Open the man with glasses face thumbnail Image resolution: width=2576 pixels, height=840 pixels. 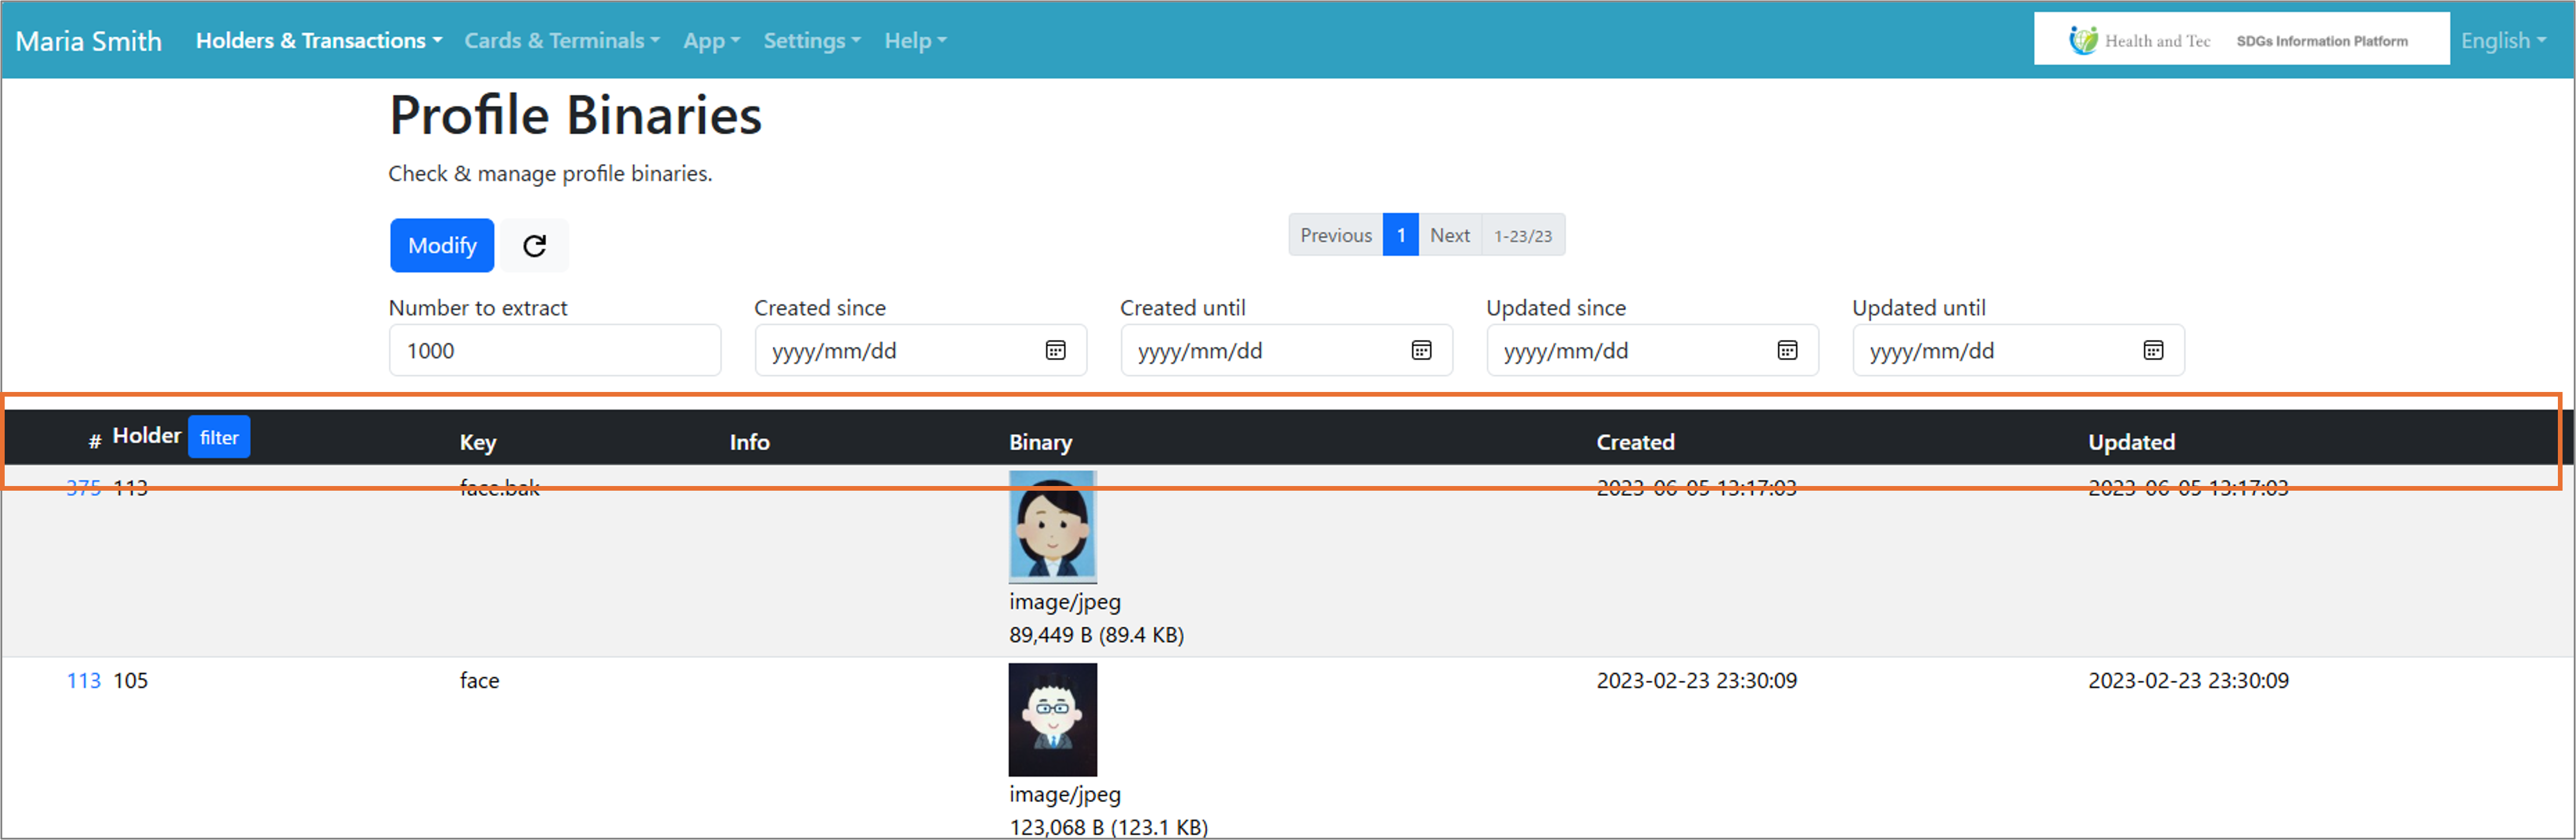click(x=1052, y=720)
